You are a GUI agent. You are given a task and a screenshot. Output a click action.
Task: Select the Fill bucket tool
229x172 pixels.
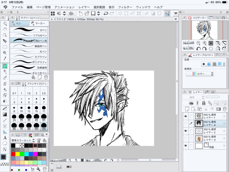(5, 109)
